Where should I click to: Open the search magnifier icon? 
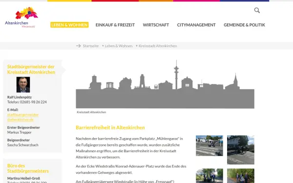tap(257, 10)
